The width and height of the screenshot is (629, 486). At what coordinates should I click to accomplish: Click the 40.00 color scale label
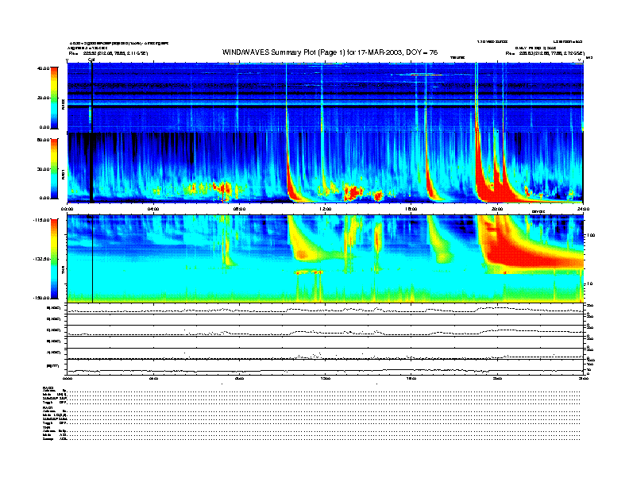[44, 68]
